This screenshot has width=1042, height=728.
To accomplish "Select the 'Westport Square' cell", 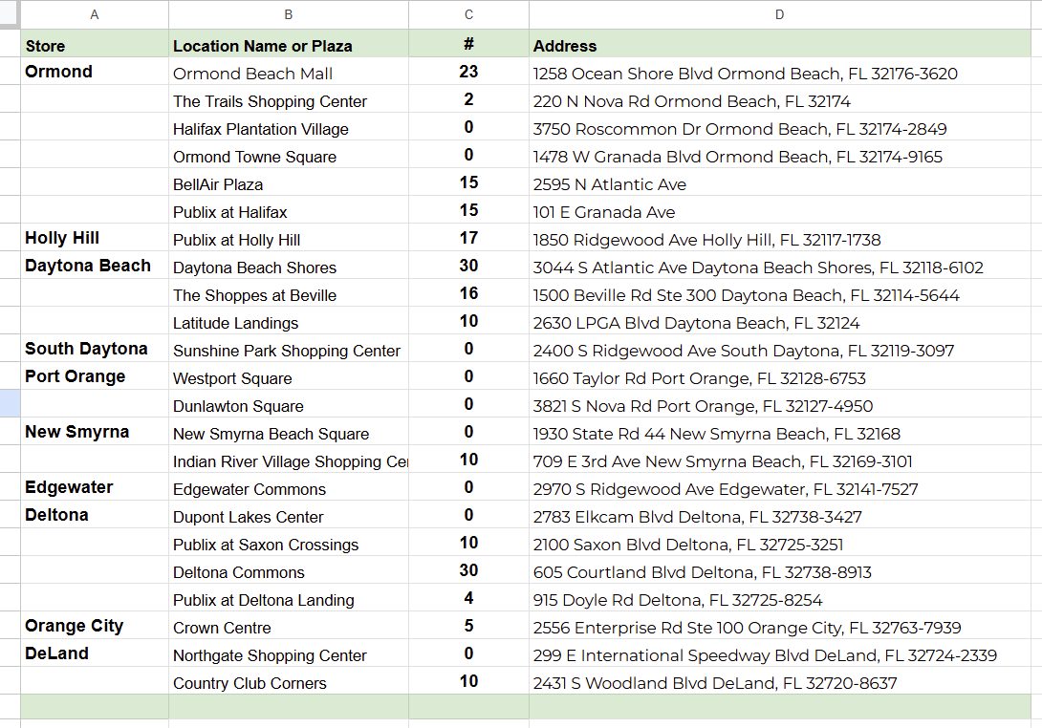I will click(x=289, y=376).
